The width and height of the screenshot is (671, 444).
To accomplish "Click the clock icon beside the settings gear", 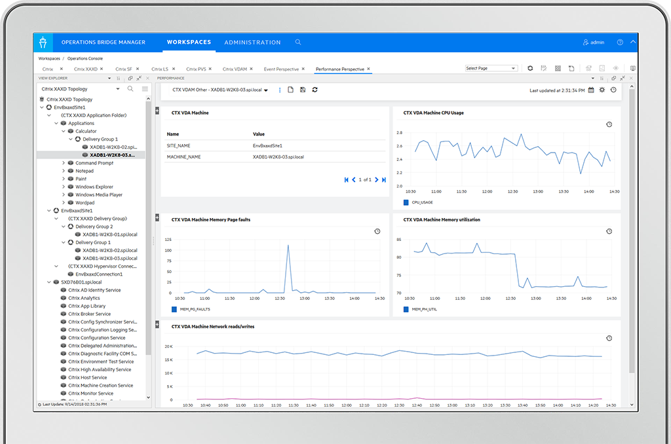I will point(613,90).
